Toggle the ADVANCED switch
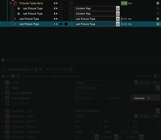Image resolution: width=161 pixels, height=140 pixels. click(x=156, y=76)
